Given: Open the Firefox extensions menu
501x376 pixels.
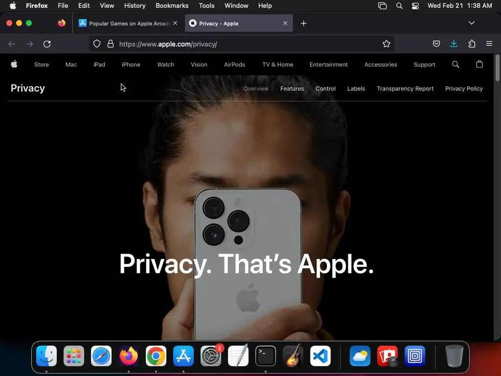Looking at the screenshot, I should 472,44.
